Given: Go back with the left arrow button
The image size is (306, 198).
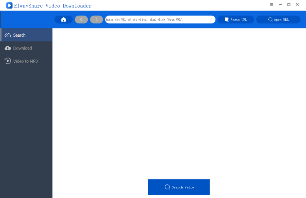Looking at the screenshot, I should click(x=81, y=20).
